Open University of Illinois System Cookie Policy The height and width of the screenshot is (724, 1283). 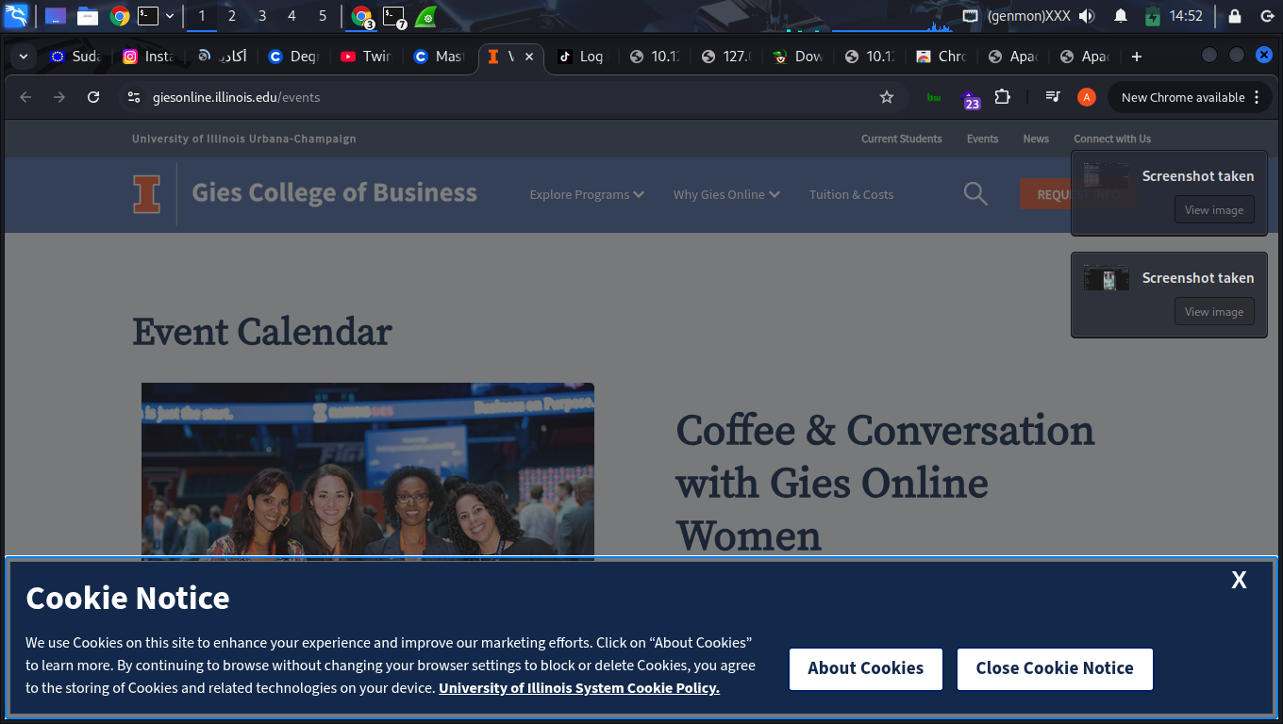pos(579,688)
